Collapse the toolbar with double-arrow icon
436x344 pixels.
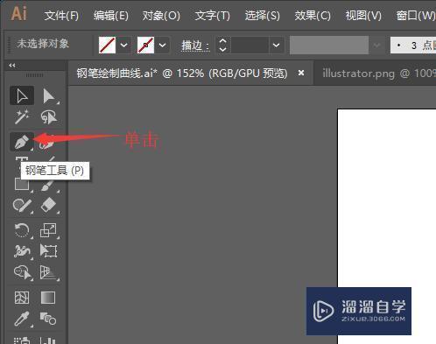click(12, 66)
